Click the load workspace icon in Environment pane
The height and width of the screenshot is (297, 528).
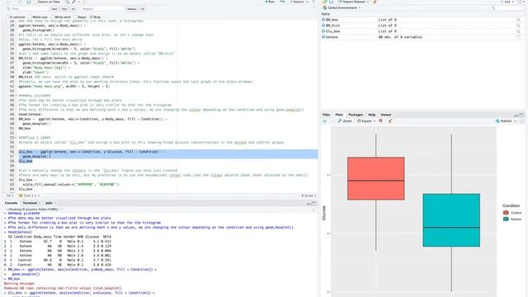324,2
